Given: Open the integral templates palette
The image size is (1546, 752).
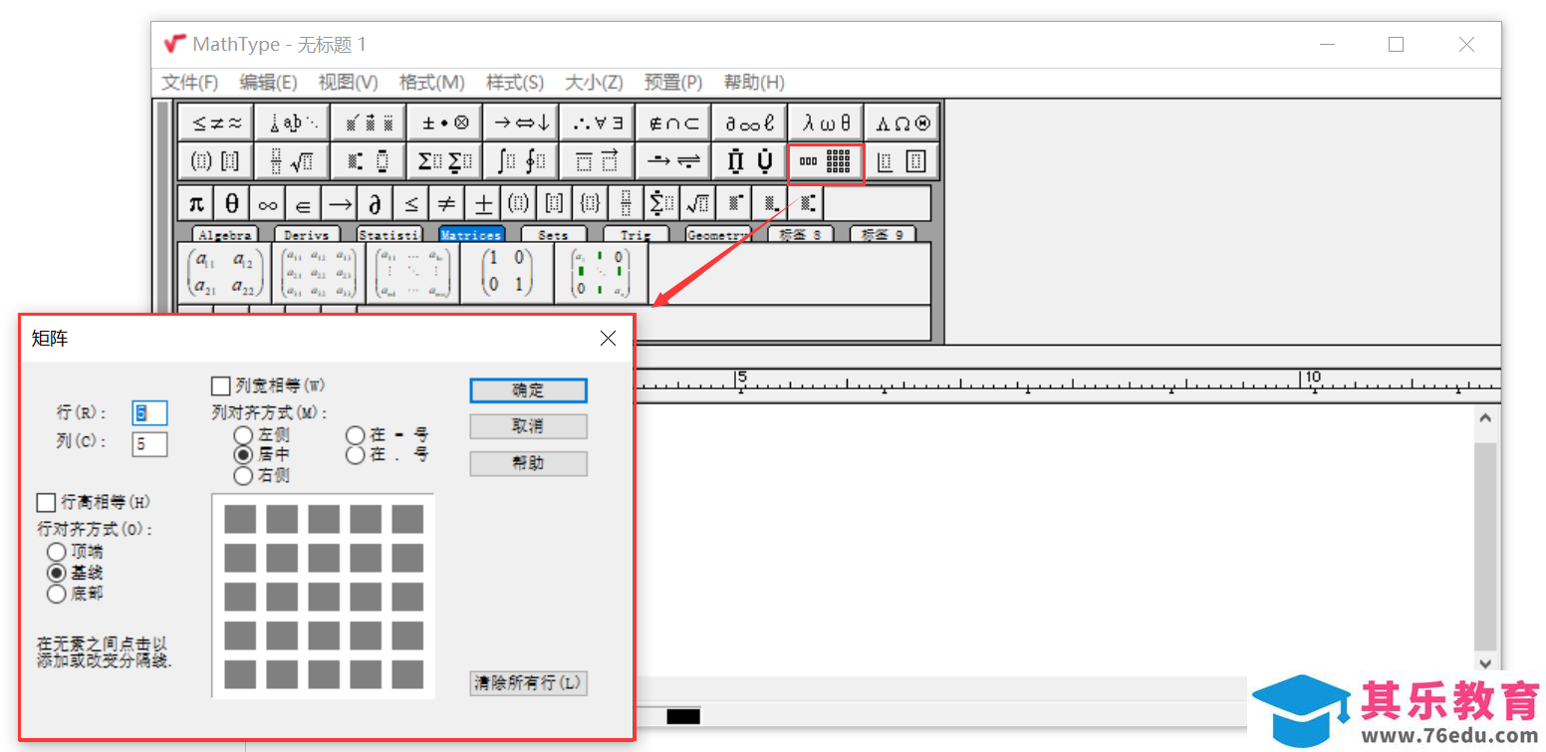Looking at the screenshot, I should pyautogui.click(x=522, y=161).
